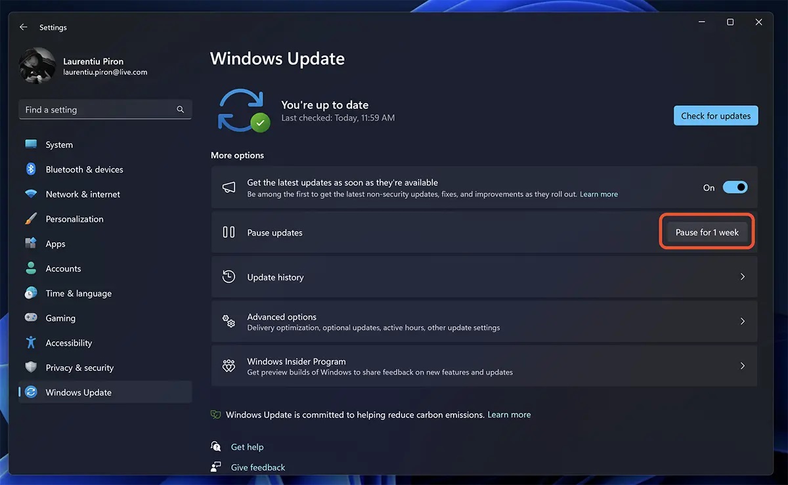
Task: Click the Privacy & security shield icon
Action: click(x=31, y=368)
